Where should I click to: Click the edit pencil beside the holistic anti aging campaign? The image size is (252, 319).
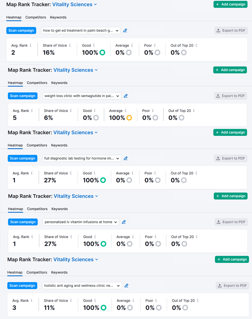(126, 286)
